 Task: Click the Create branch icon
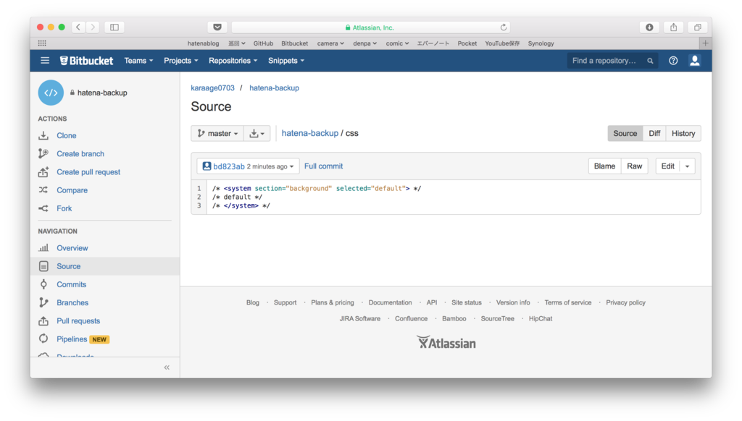43,153
